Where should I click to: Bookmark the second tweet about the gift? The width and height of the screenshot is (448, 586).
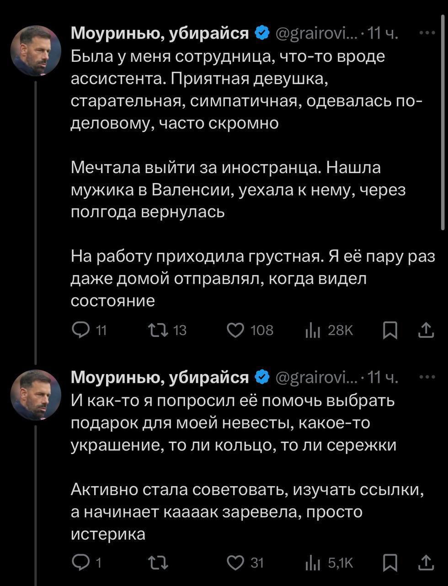click(389, 562)
